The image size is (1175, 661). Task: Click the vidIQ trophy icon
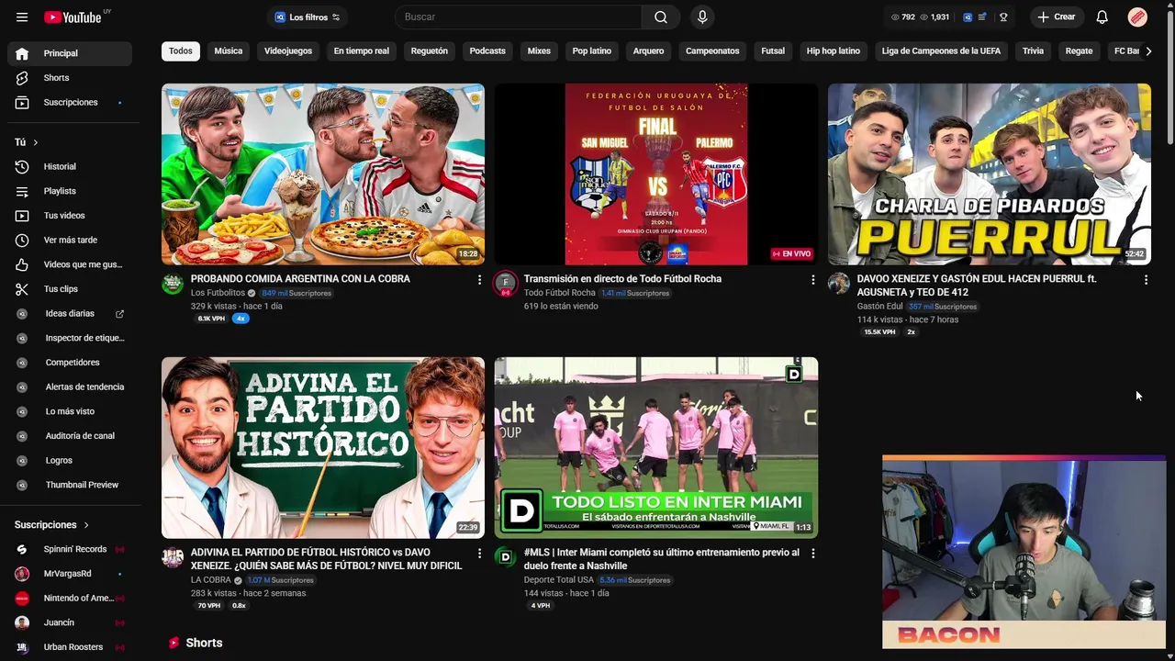(1003, 17)
